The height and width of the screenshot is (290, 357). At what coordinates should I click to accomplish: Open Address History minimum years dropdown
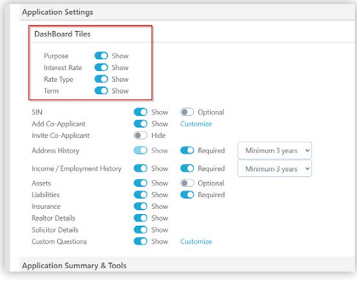click(274, 151)
